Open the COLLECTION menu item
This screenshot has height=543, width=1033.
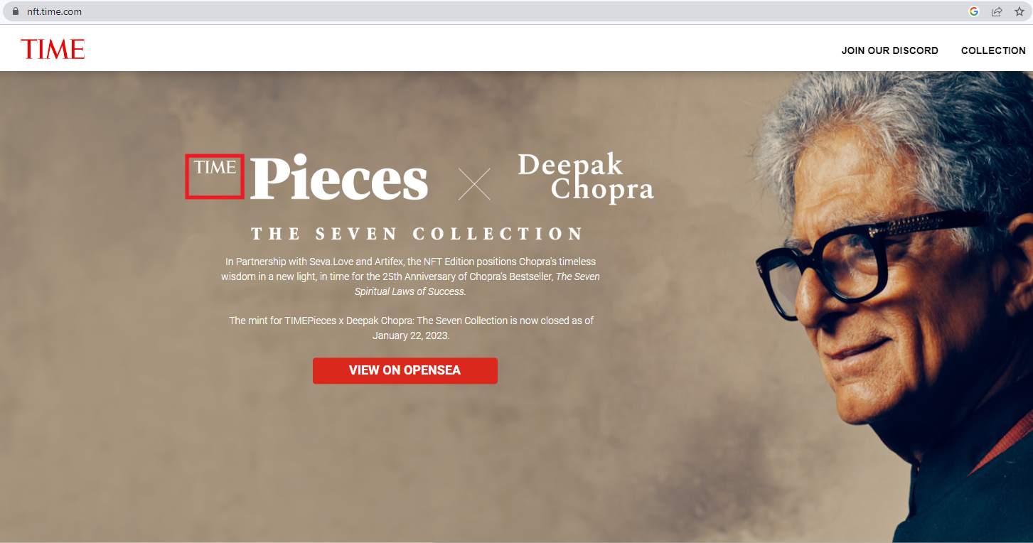[x=993, y=50]
